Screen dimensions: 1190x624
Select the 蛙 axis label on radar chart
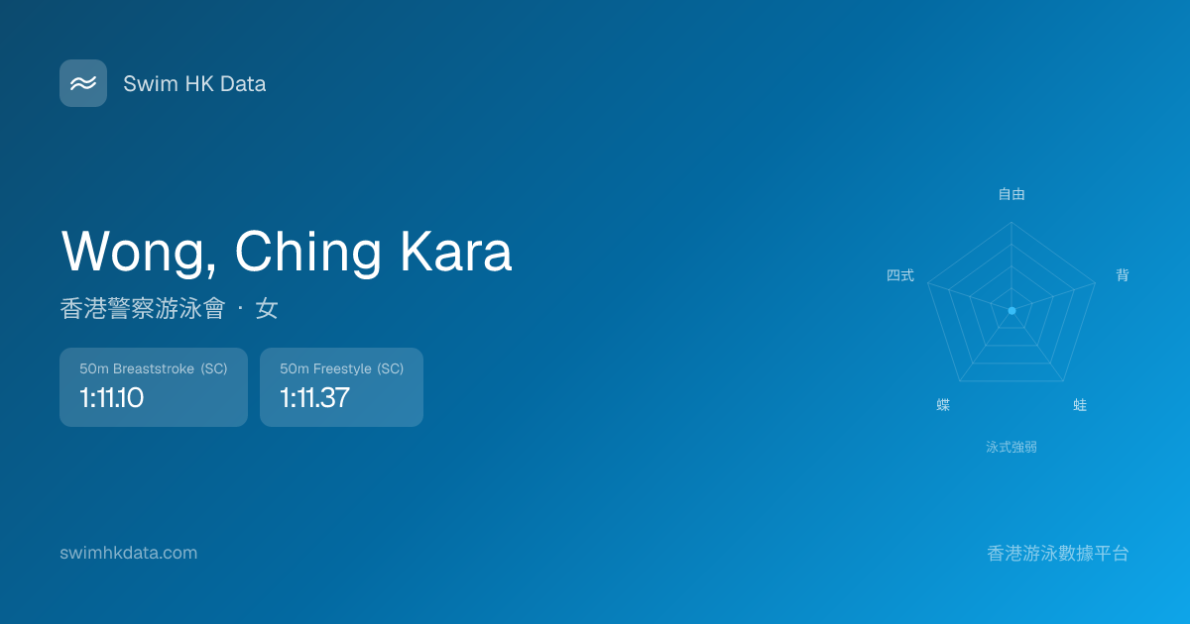[x=1080, y=405]
